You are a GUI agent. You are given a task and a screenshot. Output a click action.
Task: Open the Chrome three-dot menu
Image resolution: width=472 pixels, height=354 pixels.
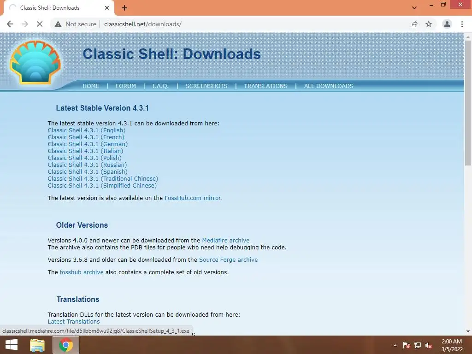(x=462, y=24)
